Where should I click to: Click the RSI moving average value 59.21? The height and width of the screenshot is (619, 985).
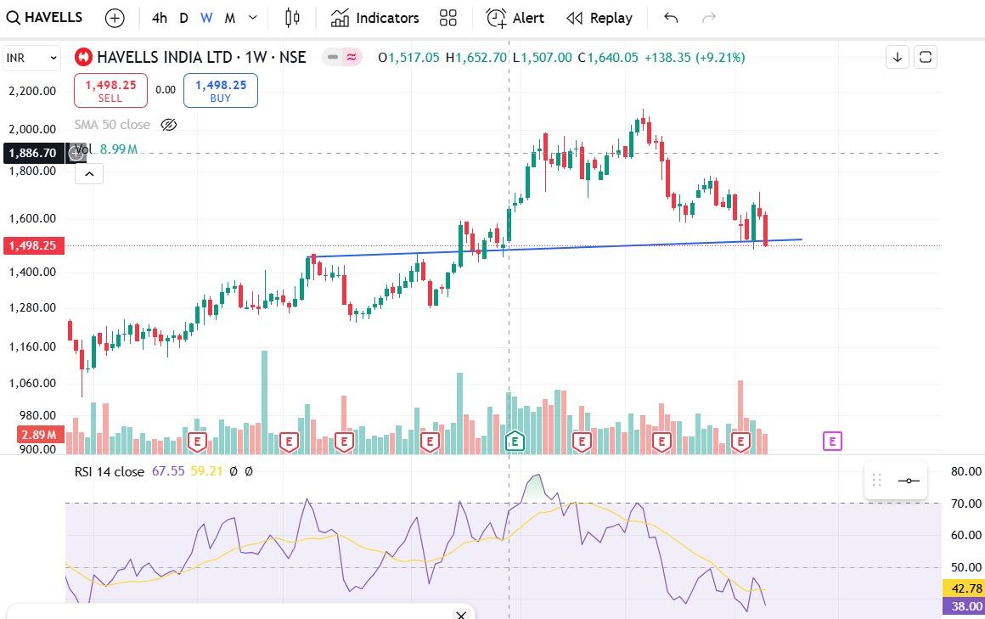[x=206, y=470]
